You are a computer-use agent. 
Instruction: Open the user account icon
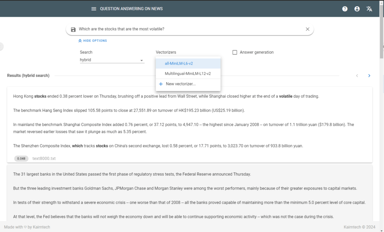point(357,9)
